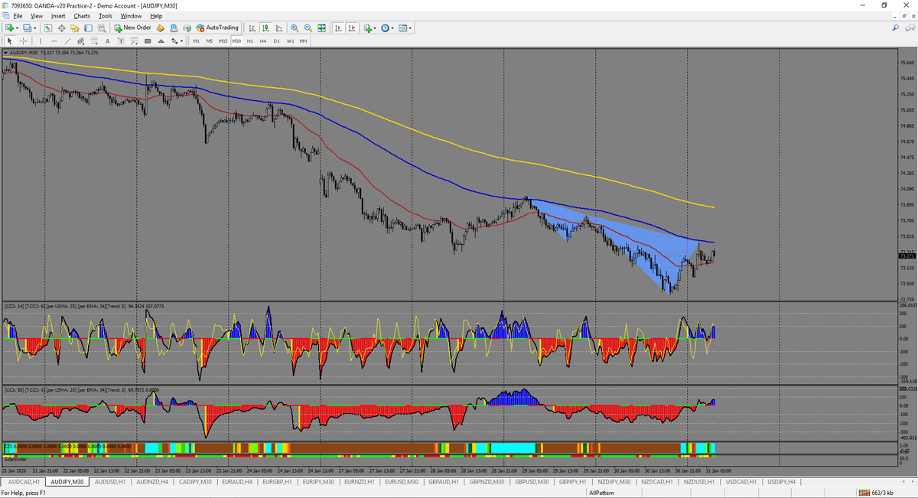Switch to the M5 timeframe

(x=210, y=41)
